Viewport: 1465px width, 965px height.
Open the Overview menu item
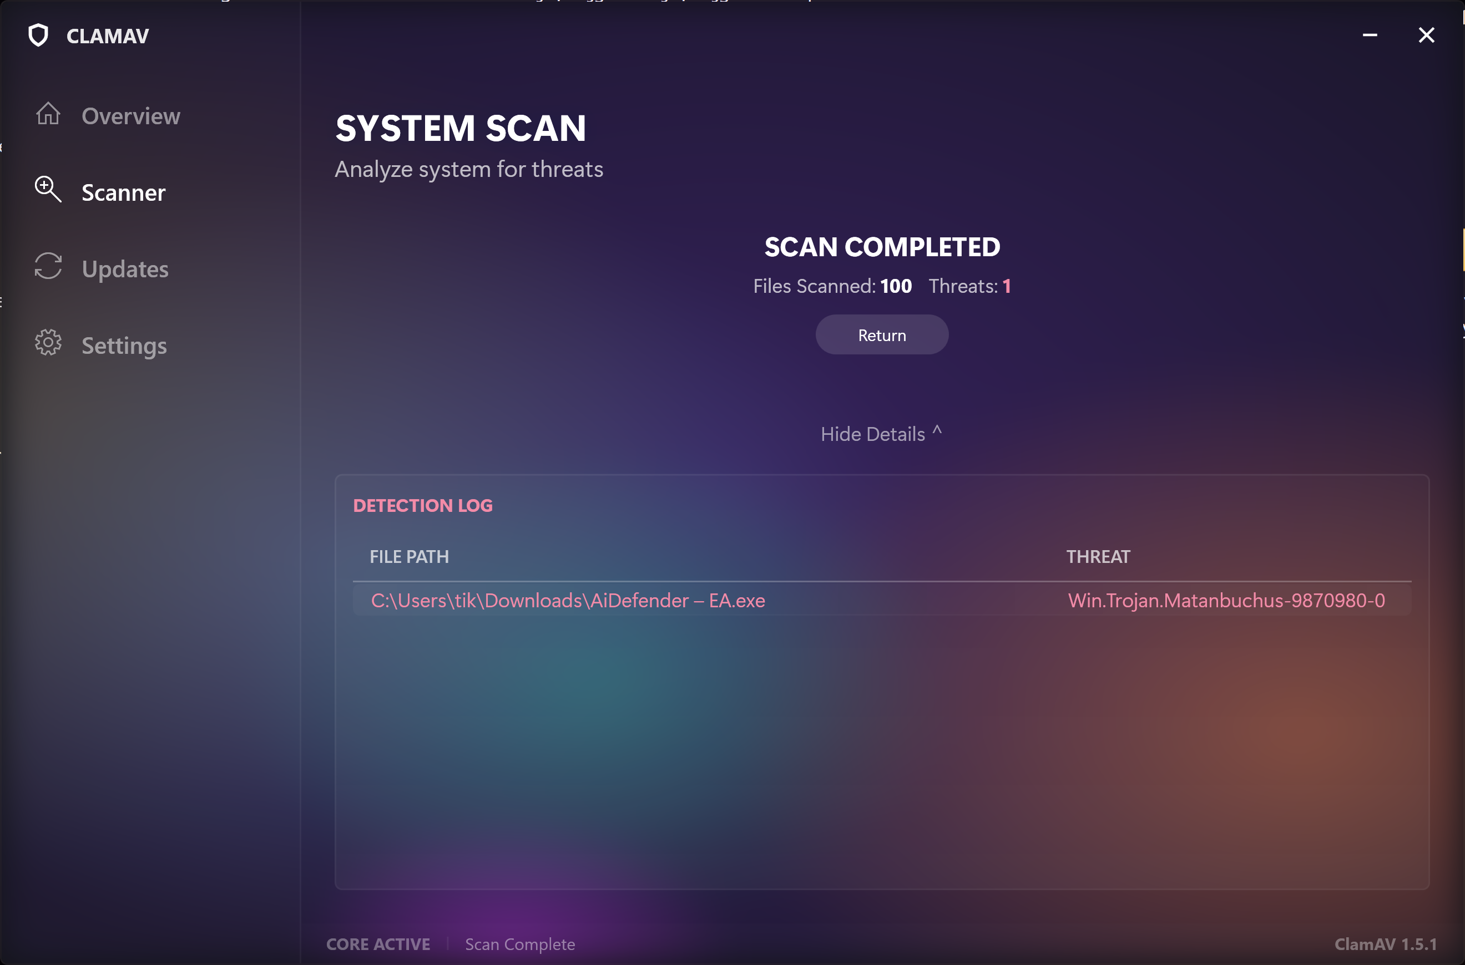point(130,116)
